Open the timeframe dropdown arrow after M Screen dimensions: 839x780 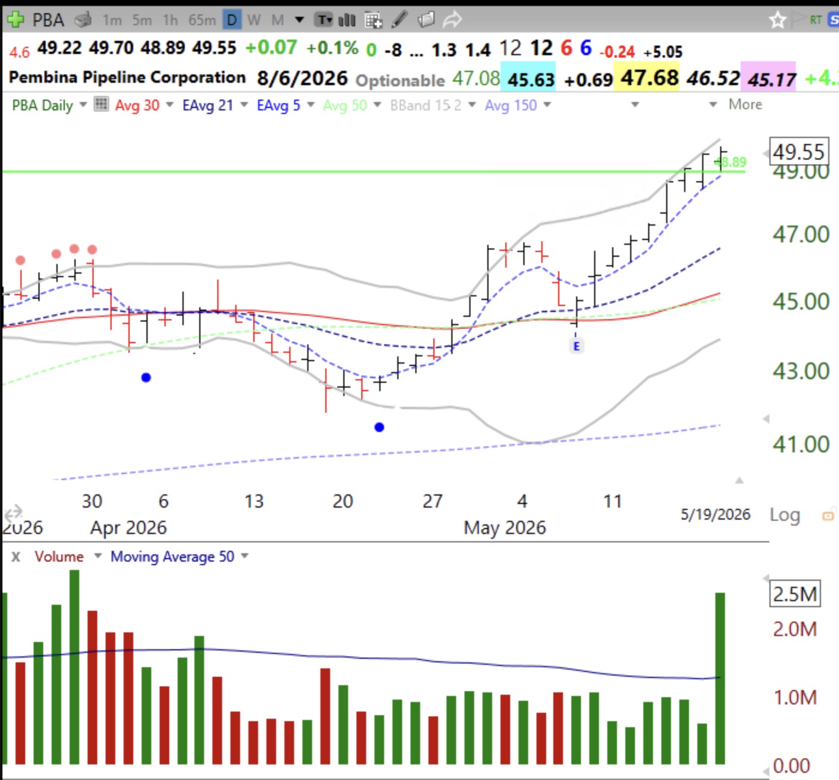click(x=299, y=20)
